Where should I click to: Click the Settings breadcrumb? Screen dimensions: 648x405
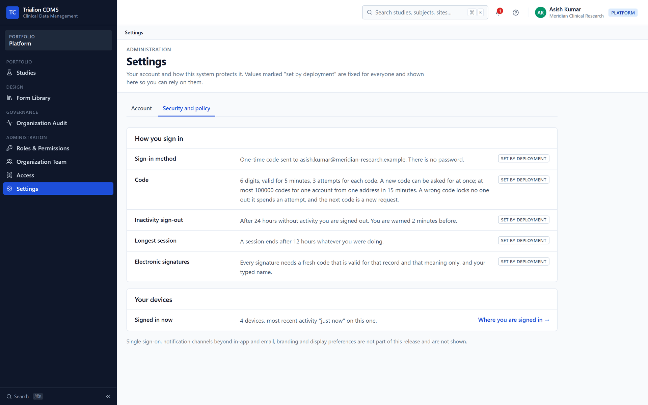(x=134, y=32)
